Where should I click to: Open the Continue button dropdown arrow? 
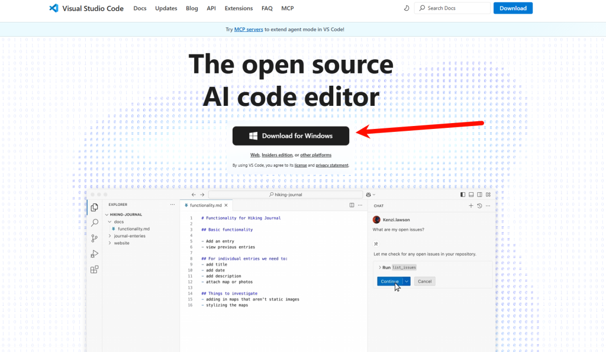(407, 281)
